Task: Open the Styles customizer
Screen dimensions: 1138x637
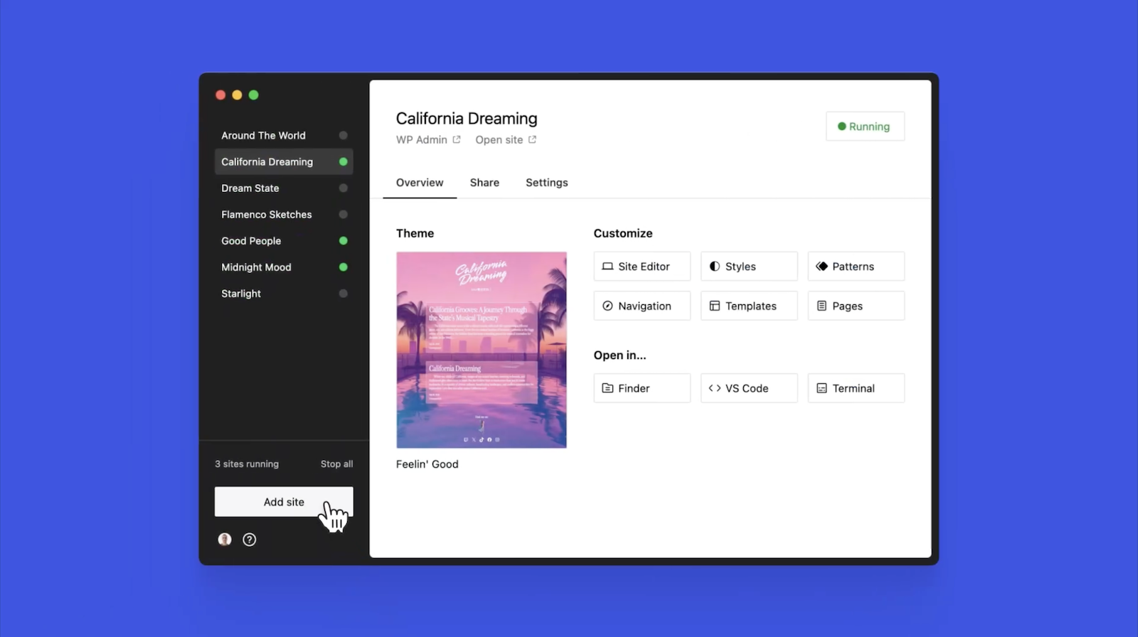Action: coord(748,267)
